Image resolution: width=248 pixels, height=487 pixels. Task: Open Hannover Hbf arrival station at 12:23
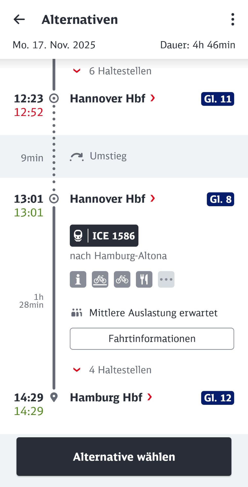pos(112,98)
